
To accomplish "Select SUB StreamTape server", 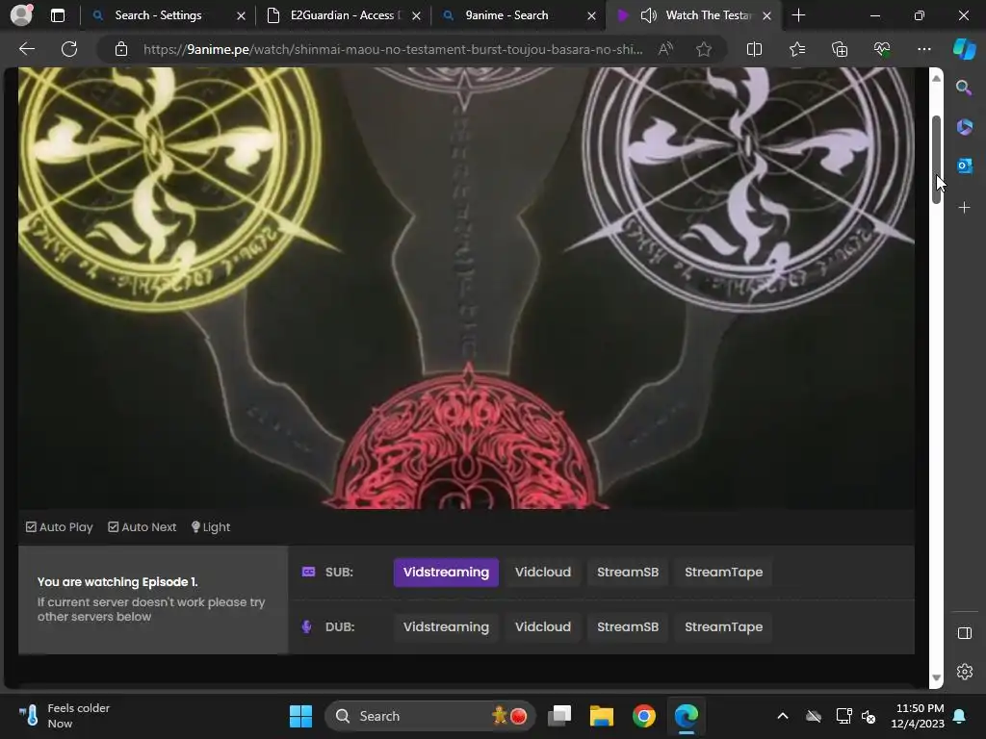I will tap(723, 573).
